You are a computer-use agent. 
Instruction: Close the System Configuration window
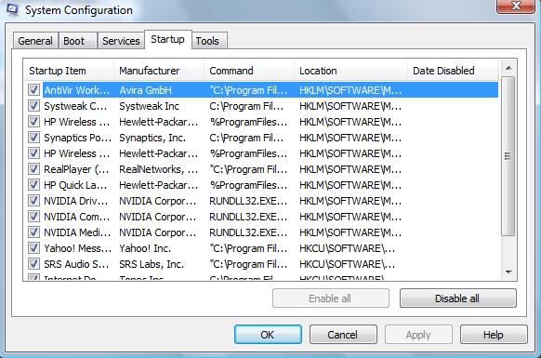[516, 7]
